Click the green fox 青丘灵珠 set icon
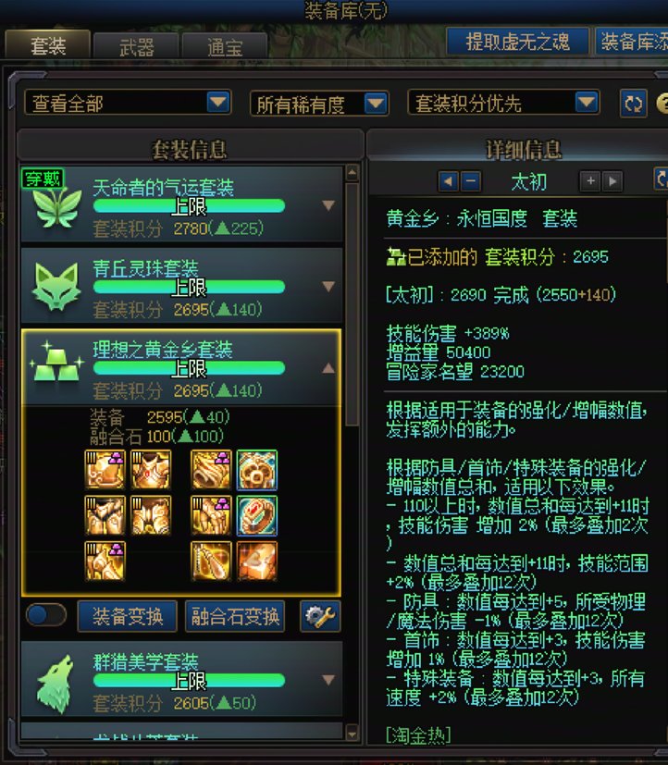 click(56, 287)
